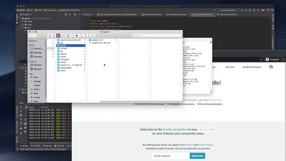Open the GitHub icon on Gradle site
This screenshot has height=161, width=286.
click(271, 67)
